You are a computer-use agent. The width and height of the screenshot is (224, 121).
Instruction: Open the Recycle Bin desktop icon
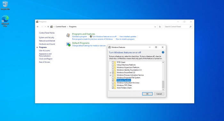(5, 5)
